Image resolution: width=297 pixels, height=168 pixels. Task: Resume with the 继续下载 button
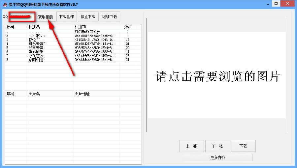(x=110, y=16)
